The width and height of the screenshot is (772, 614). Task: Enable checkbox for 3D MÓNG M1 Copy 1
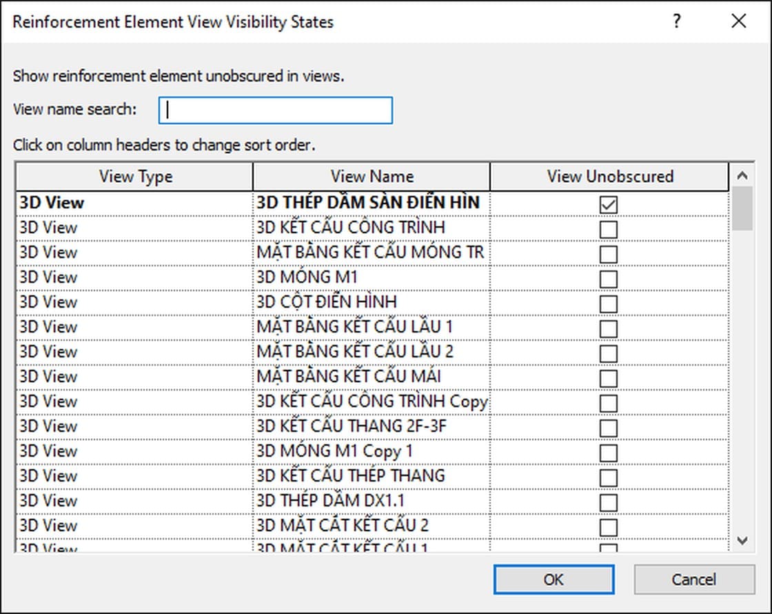[609, 453]
